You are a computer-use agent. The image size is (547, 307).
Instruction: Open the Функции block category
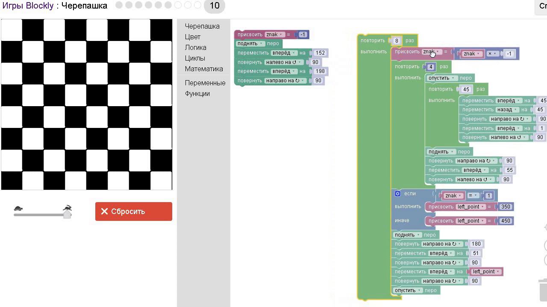(197, 93)
